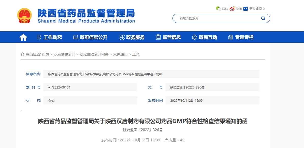
Task: Go to homepage via house icon
Action: (23, 37)
